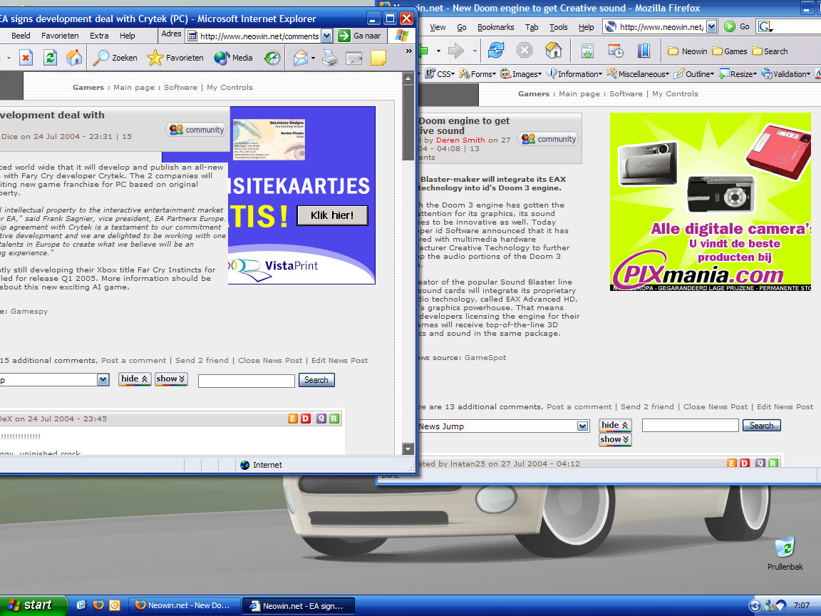Image resolution: width=821 pixels, height=616 pixels.
Task: Click the Forward arrow in Firefox
Action: tap(457, 51)
